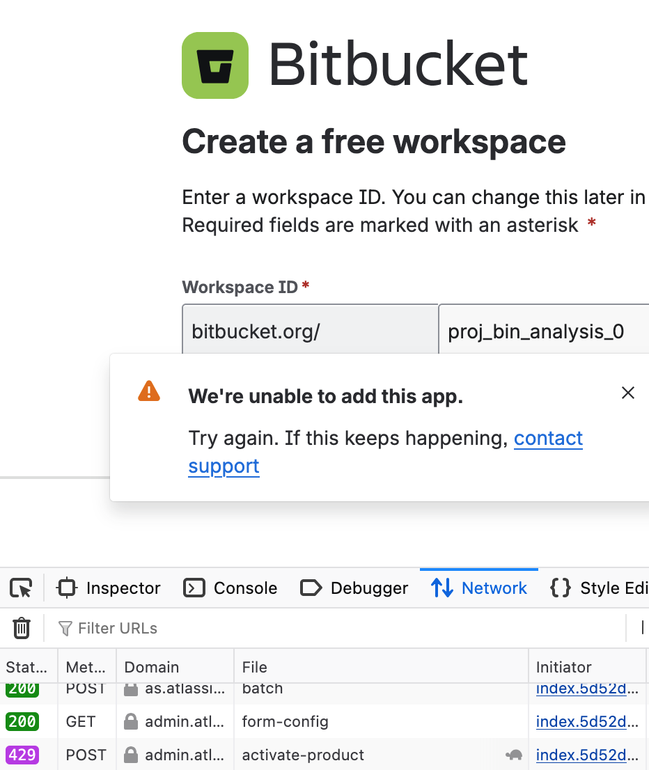The height and width of the screenshot is (770, 649).
Task: Activate the element picker tool in DevTools
Action: pyautogui.click(x=21, y=588)
